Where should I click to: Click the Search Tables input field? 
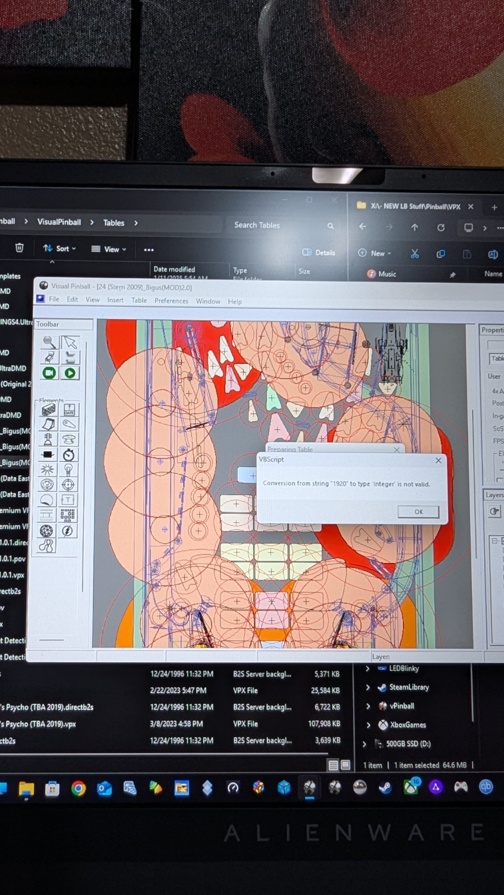pyautogui.click(x=276, y=225)
